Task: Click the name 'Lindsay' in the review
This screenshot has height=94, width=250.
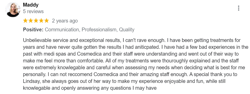Action: pos(32,81)
